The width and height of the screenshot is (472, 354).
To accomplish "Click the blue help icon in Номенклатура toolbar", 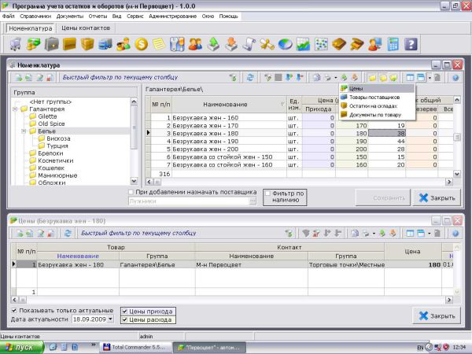I will click(455, 78).
